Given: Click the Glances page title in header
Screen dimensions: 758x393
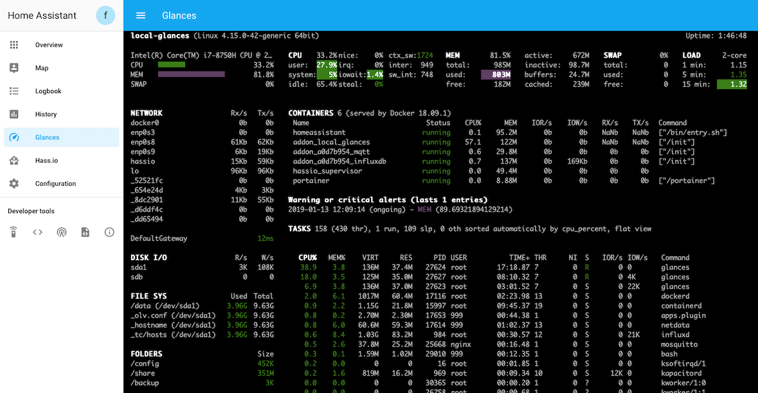Looking at the screenshot, I should tap(179, 15).
